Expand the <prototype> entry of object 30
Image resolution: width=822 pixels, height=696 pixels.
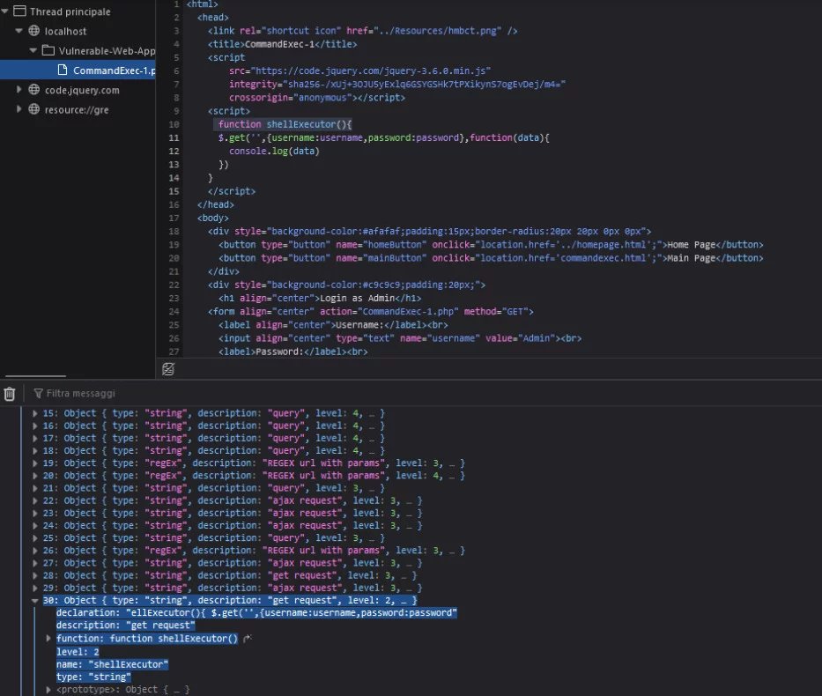pyautogui.click(x=48, y=689)
